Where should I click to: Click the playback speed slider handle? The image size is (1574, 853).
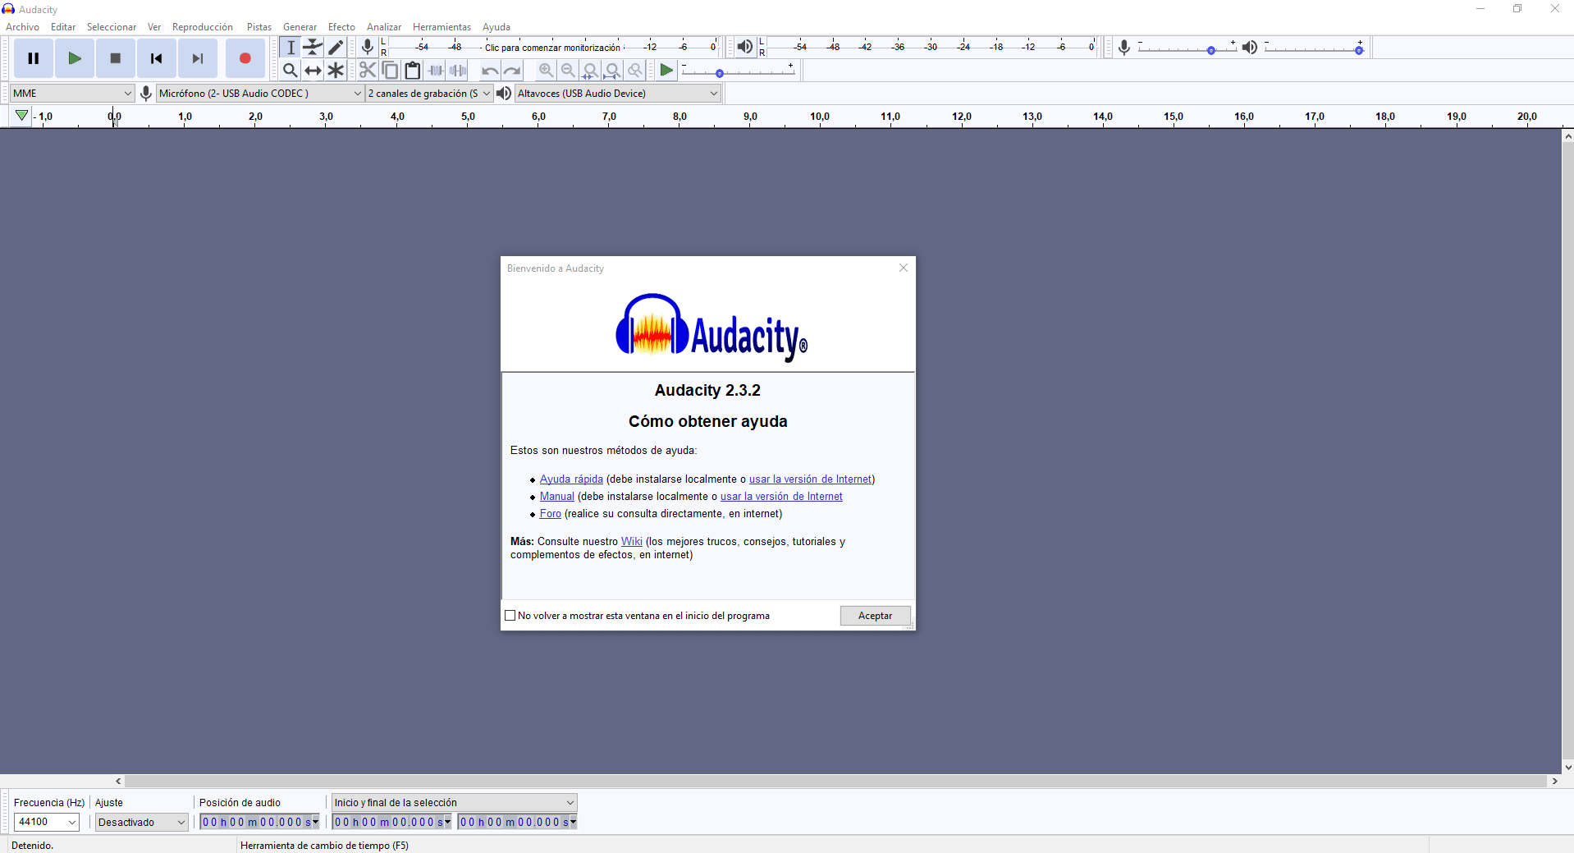click(720, 73)
